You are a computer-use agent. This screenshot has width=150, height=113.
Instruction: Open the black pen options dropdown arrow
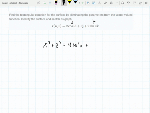(x=65, y=5)
